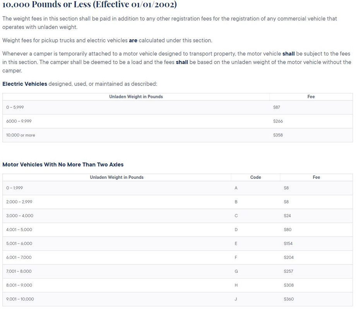The width and height of the screenshot is (356, 309).
Task: Select the "8,001 – 9,000" weight cell
Action: tap(19, 285)
